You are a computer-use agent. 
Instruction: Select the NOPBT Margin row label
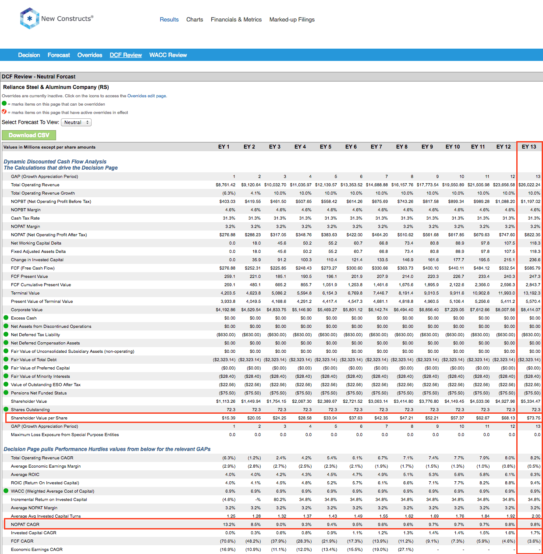(x=26, y=210)
